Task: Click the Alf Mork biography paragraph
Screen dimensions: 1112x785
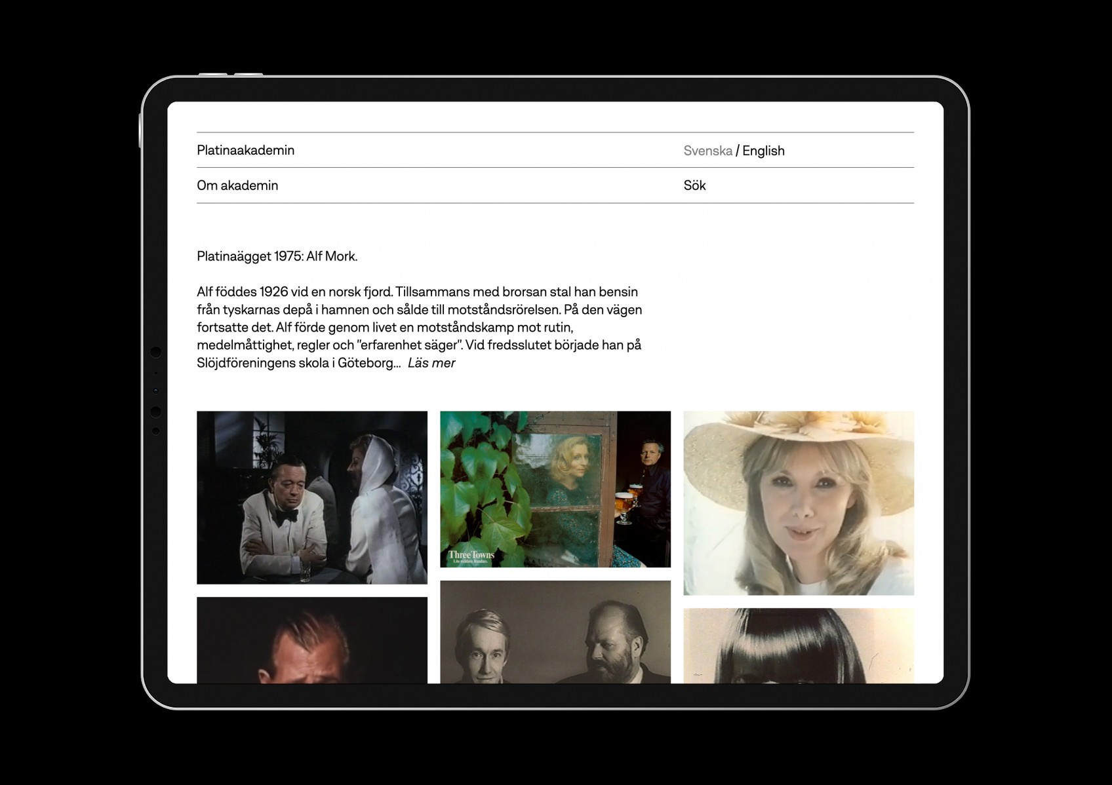Action: [x=420, y=327]
